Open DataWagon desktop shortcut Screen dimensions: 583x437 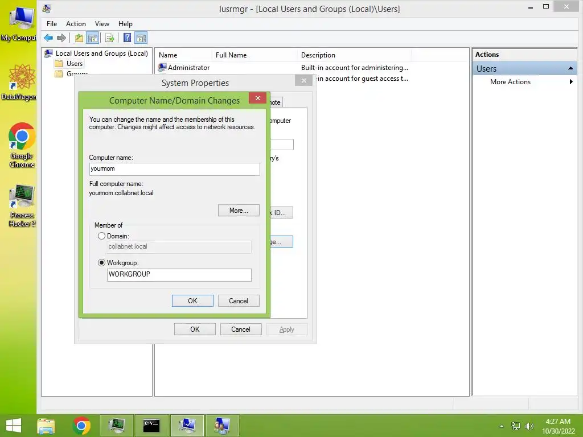pyautogui.click(x=19, y=83)
